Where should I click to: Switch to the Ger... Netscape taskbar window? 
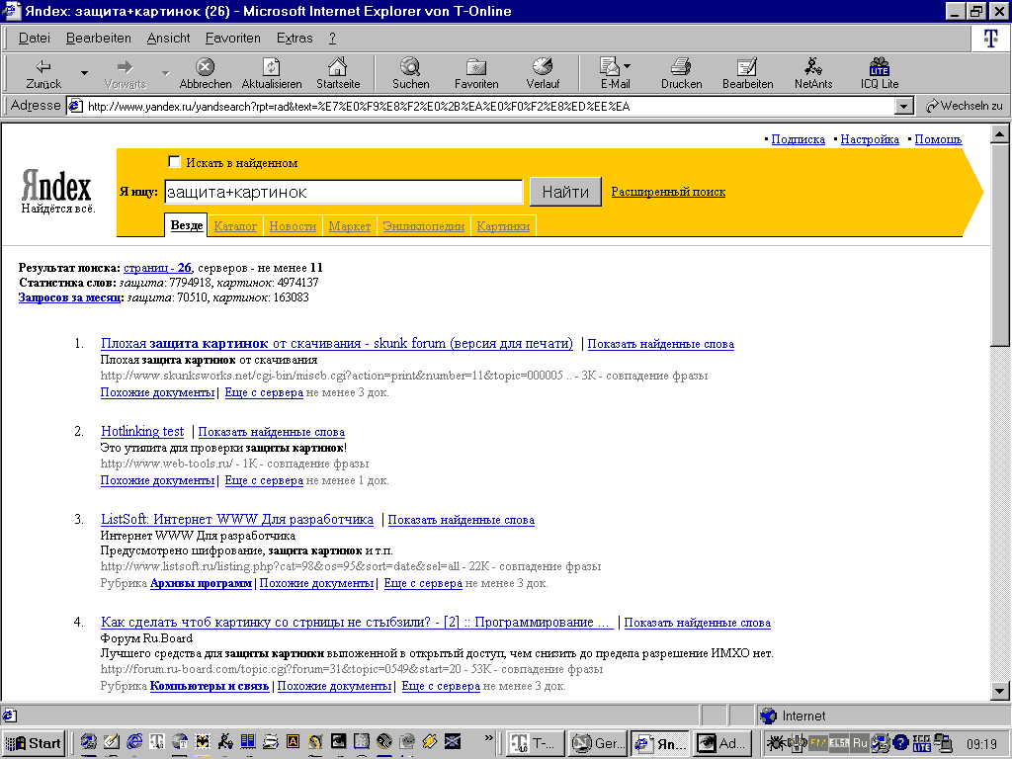pos(598,743)
